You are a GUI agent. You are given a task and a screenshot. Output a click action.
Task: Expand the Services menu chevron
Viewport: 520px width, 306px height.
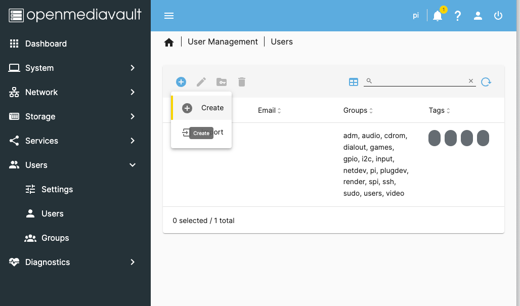[133, 141]
